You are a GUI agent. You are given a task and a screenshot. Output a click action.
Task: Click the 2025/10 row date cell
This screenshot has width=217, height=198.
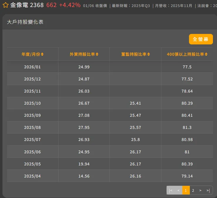32,103
